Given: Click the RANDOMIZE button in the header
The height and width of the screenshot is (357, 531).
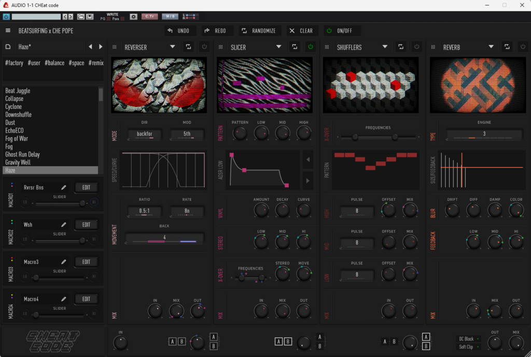Looking at the screenshot, I should tap(259, 31).
